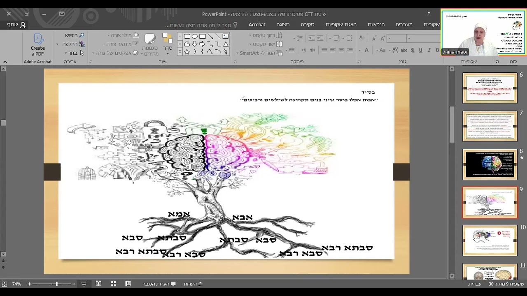The height and width of the screenshot is (296, 527).
Task: Click הערות (Notes) in status bar
Action: [x=193, y=284]
